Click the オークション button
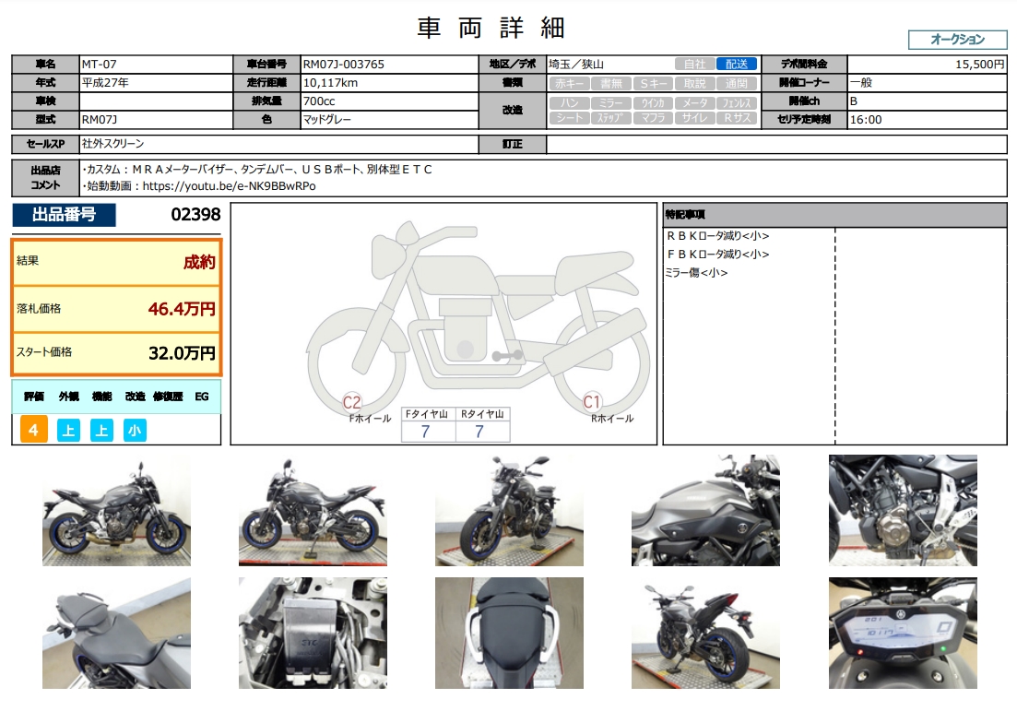1017x723 pixels. (x=957, y=40)
